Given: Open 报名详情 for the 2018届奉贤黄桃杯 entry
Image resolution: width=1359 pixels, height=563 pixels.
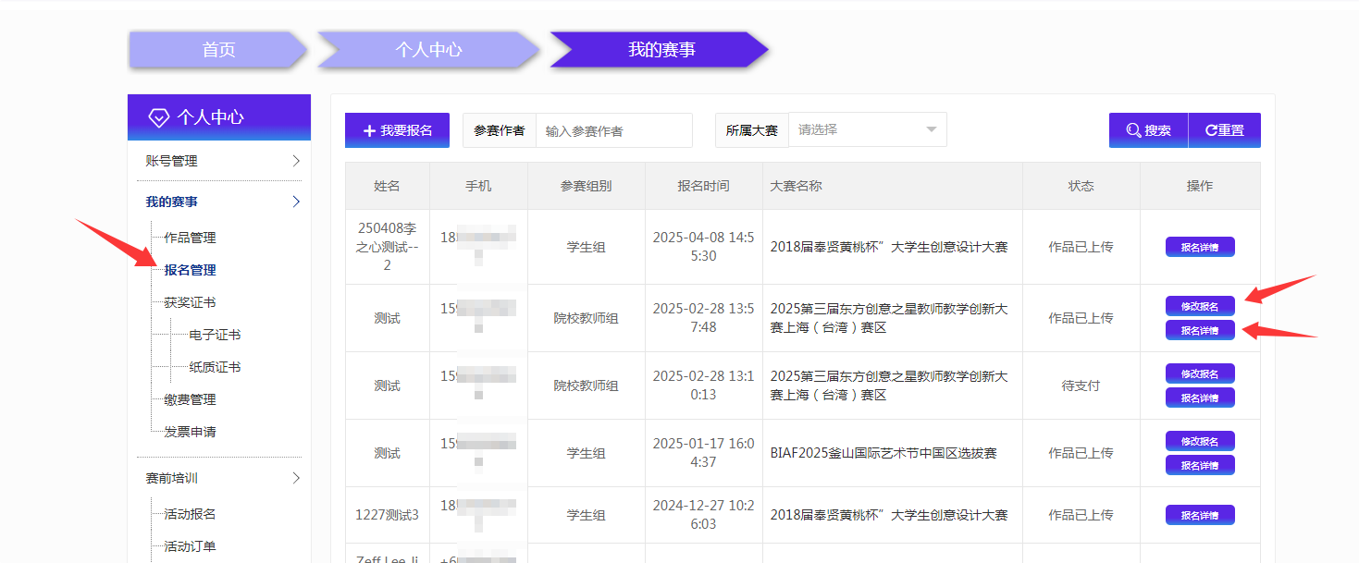Looking at the screenshot, I should 1200,246.
